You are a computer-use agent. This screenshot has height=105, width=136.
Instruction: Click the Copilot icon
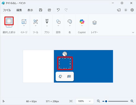[x=82, y=21]
